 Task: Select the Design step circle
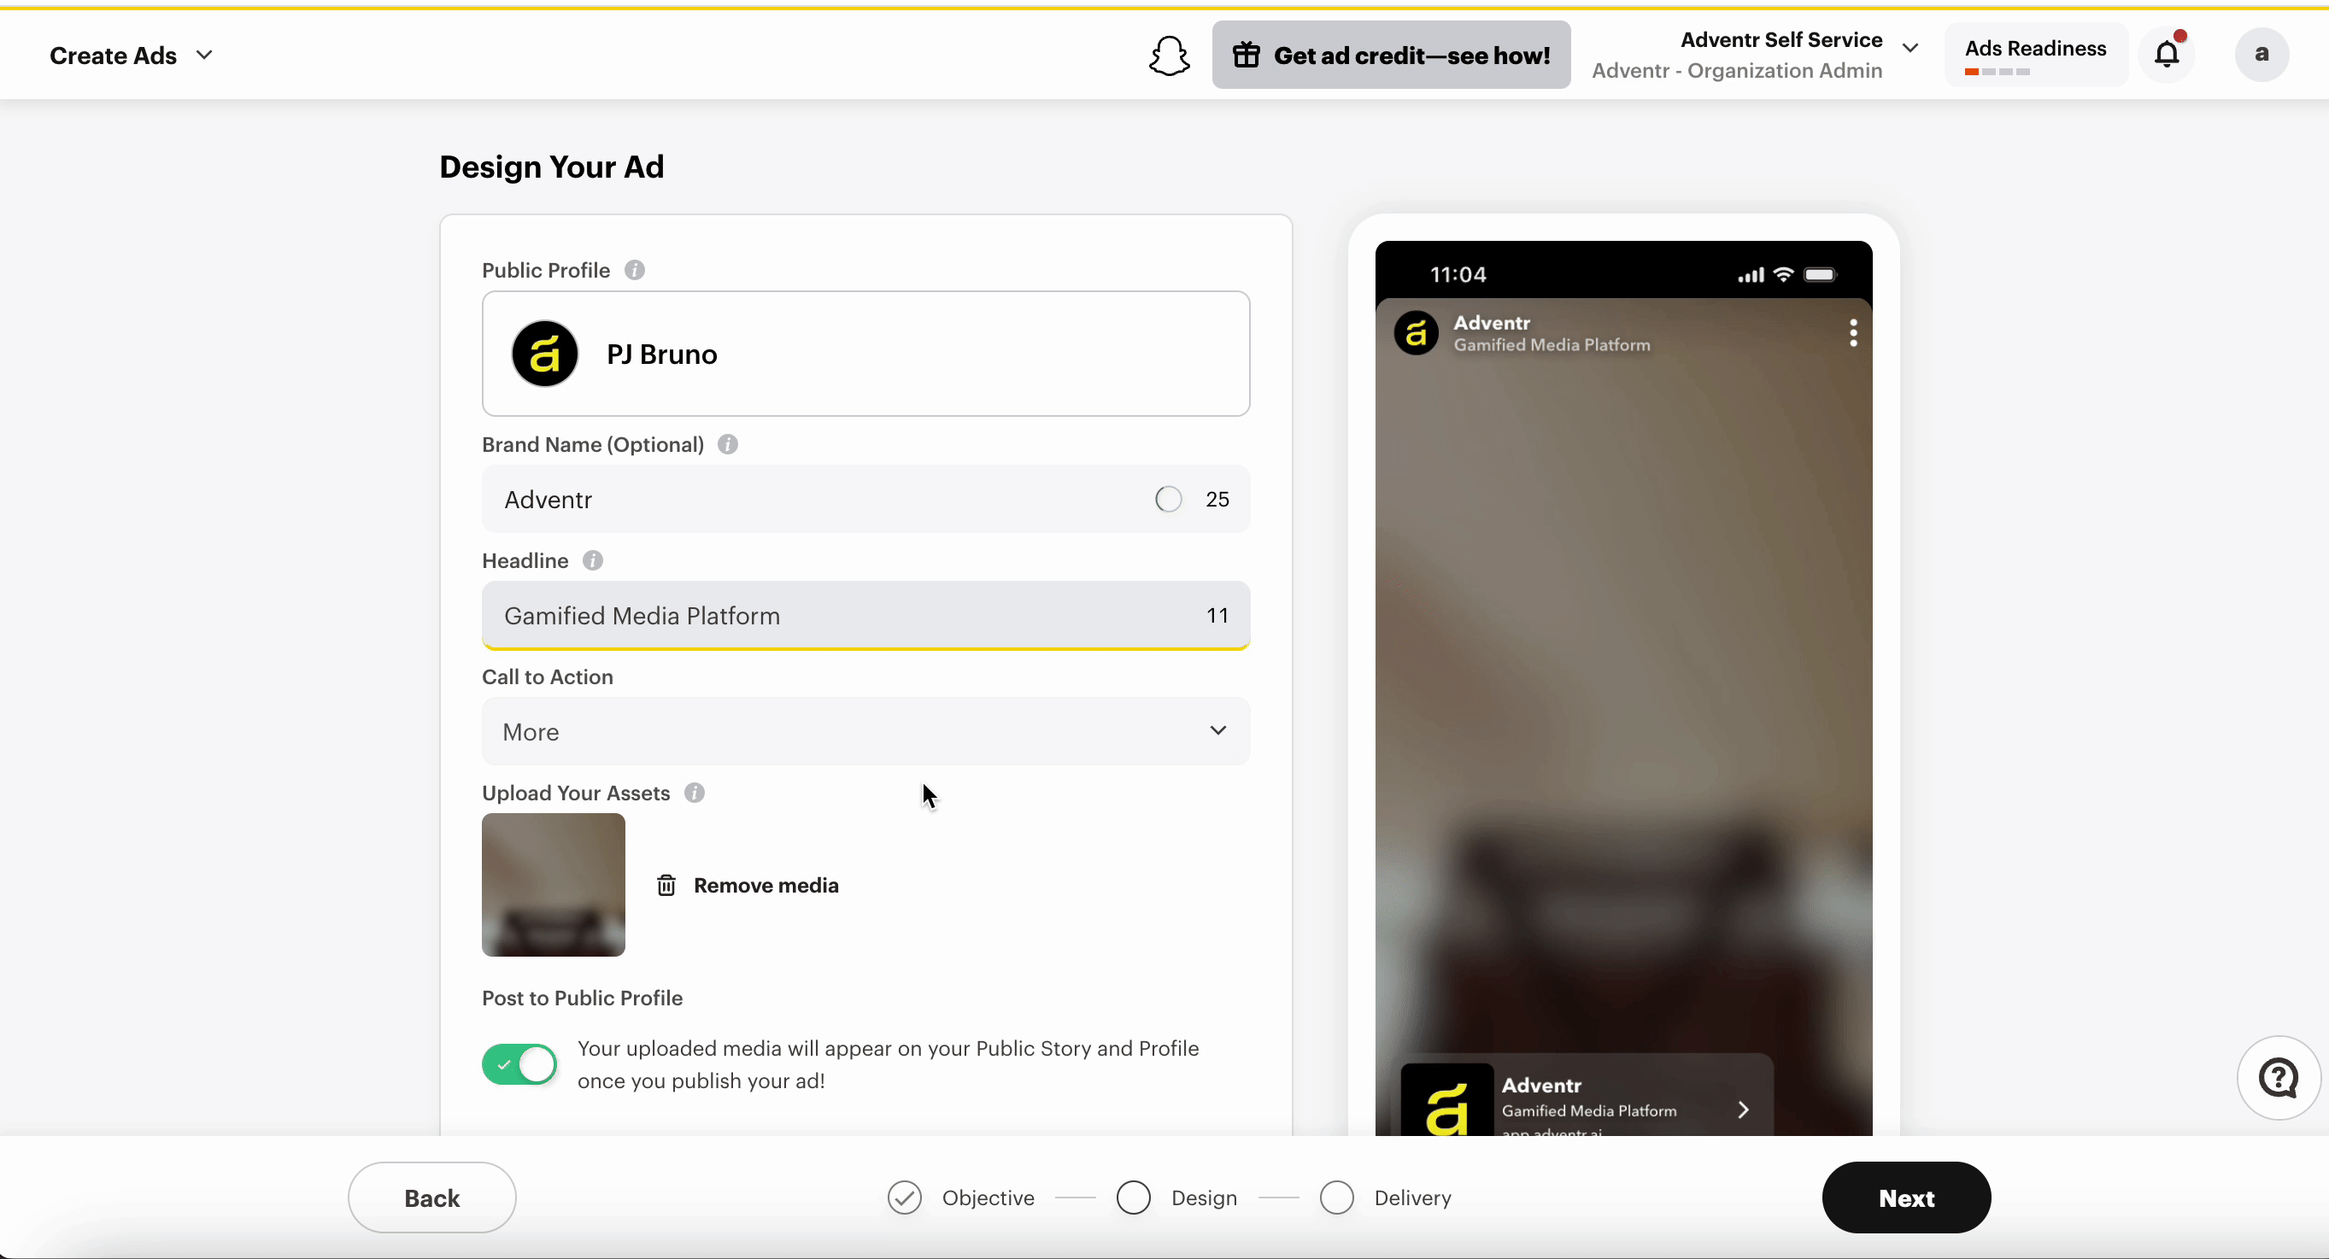coord(1133,1198)
